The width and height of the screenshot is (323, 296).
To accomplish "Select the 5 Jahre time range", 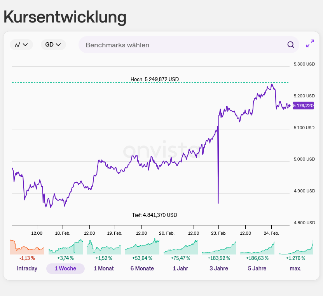I will coord(257,268).
